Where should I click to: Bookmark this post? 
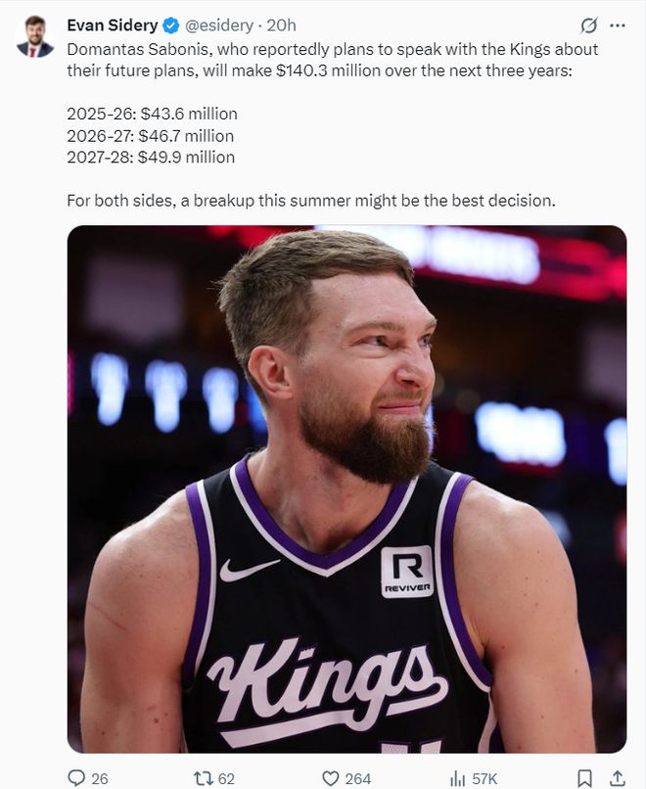[584, 778]
